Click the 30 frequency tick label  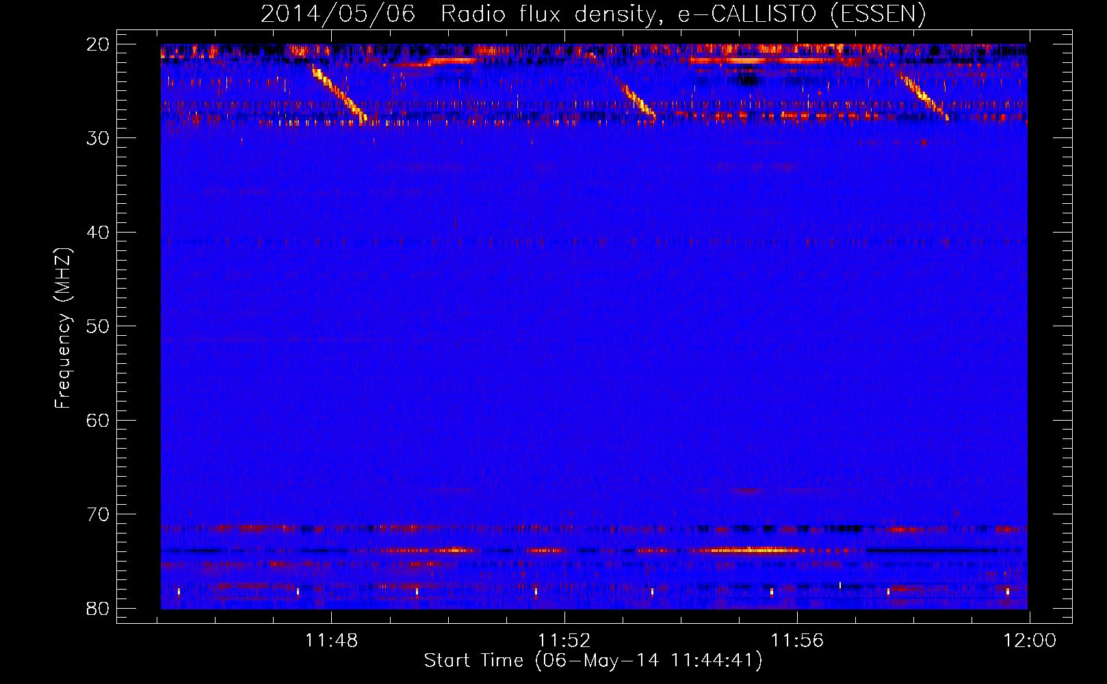coord(98,138)
